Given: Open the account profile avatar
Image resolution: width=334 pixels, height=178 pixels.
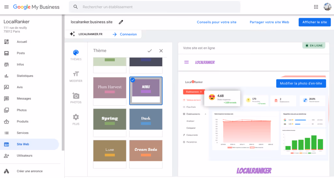Looking at the screenshot, I should [x=327, y=7].
